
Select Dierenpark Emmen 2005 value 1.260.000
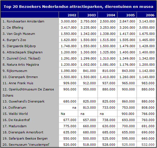127,77
